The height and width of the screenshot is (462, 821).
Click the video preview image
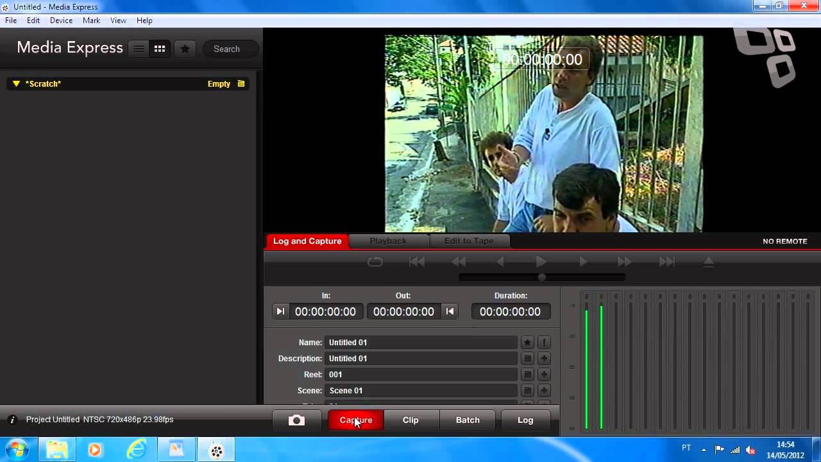(x=543, y=133)
